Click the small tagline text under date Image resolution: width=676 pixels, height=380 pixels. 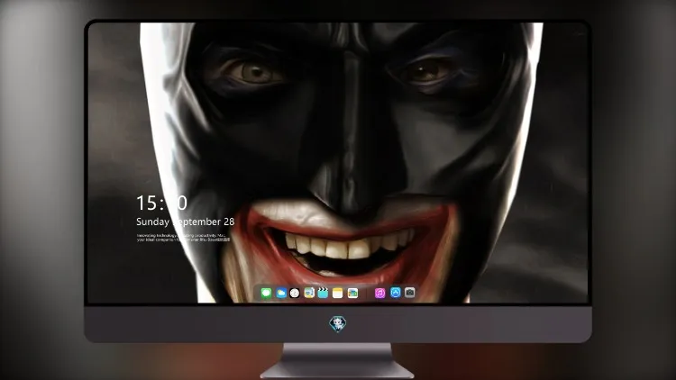(x=183, y=238)
